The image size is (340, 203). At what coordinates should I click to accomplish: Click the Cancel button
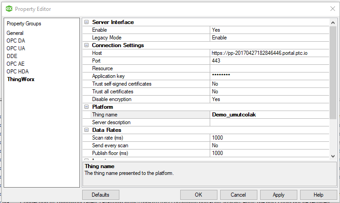(238, 195)
